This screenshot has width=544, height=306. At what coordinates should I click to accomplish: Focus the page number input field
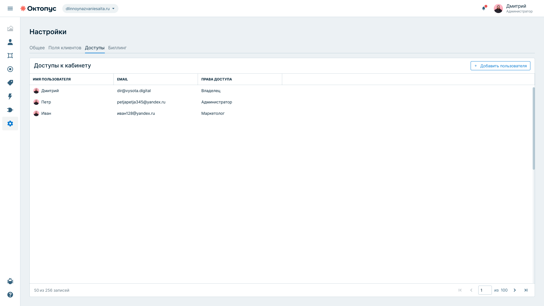pos(485,290)
